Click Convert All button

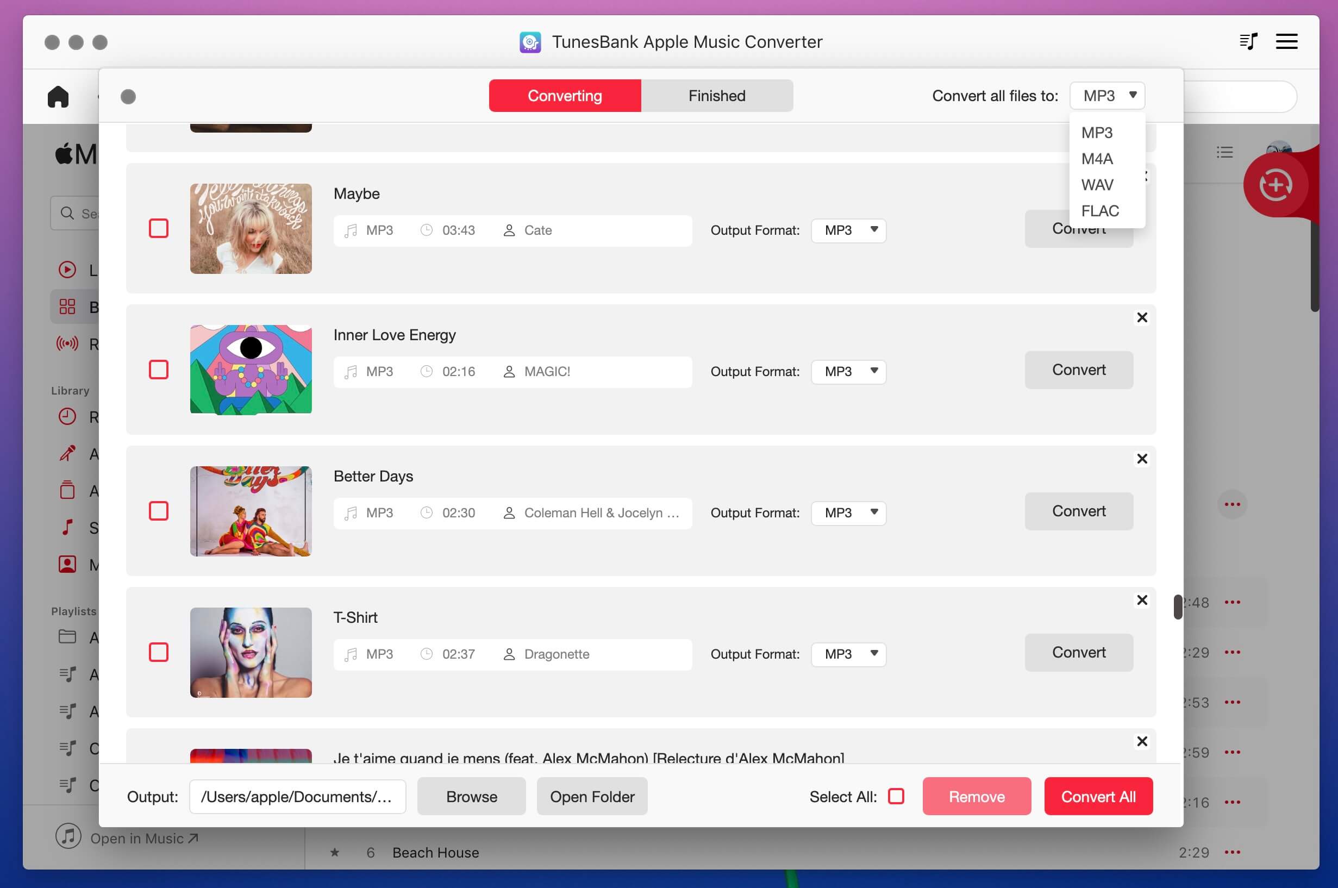pos(1098,796)
